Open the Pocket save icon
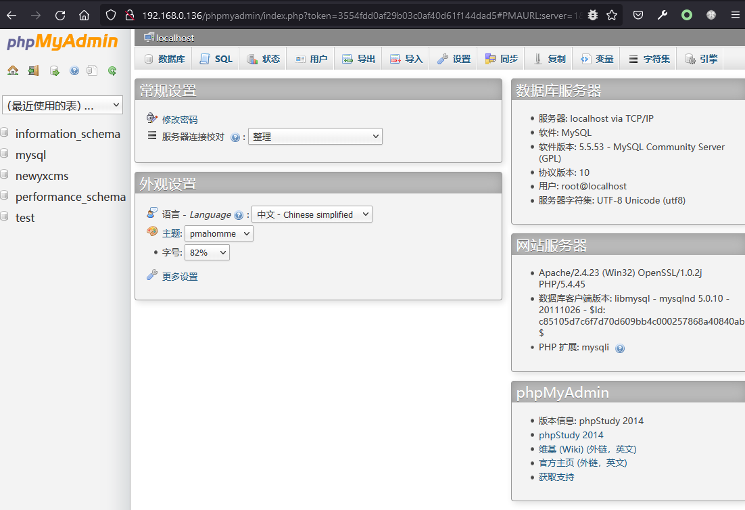 point(638,15)
